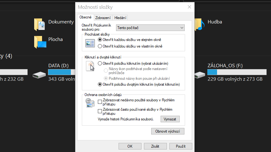Select the DATA (D:) drive icon
The height and width of the screenshot is (152, 271).
(x=40, y=74)
